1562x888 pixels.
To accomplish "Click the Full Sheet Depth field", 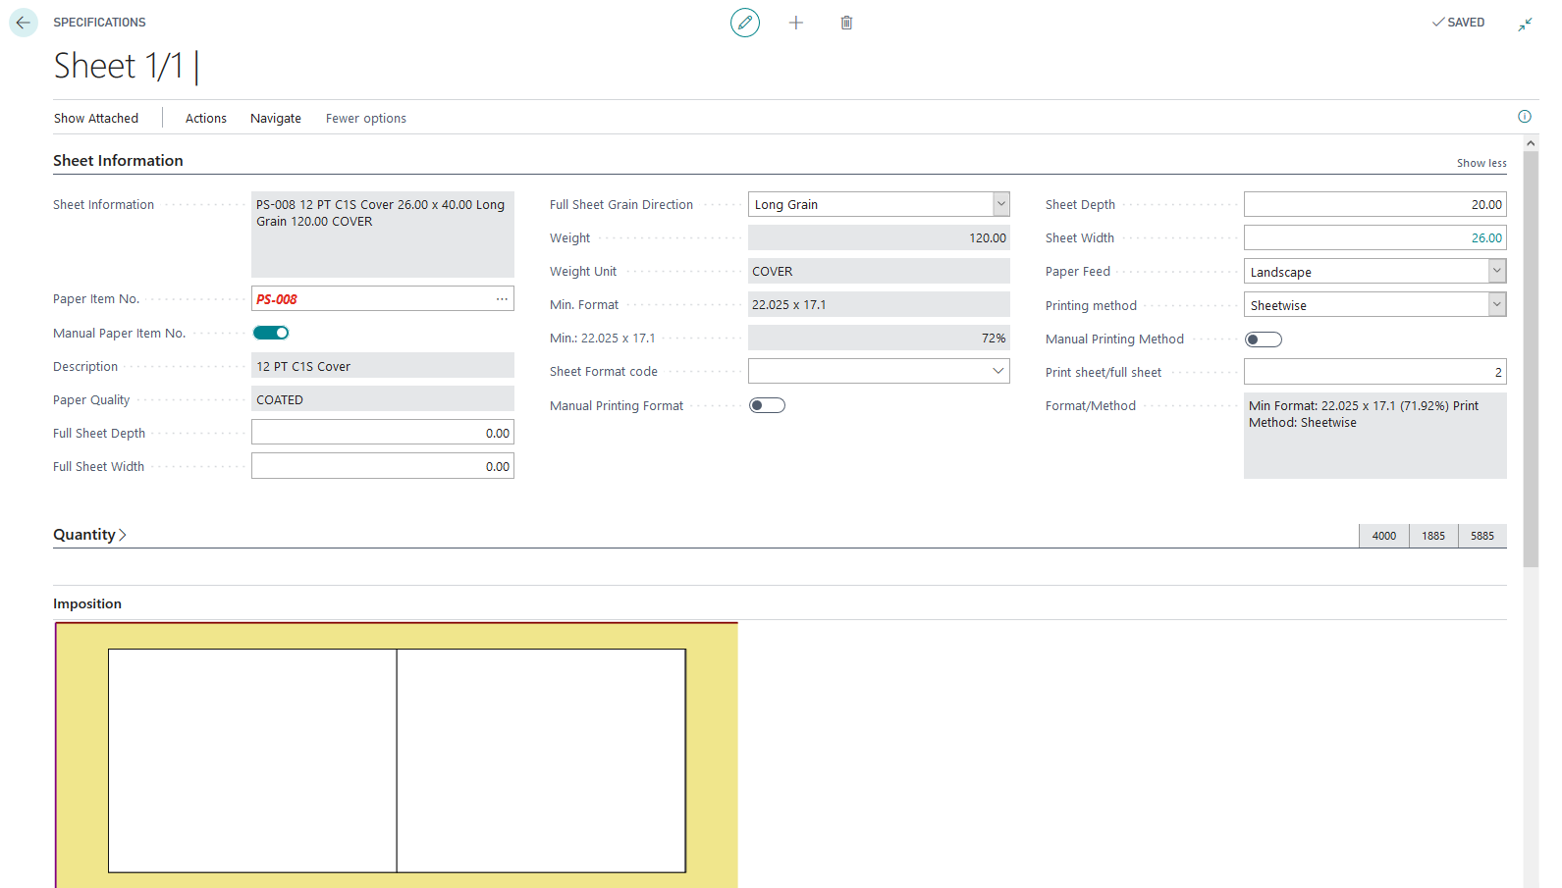I will pyautogui.click(x=383, y=433).
